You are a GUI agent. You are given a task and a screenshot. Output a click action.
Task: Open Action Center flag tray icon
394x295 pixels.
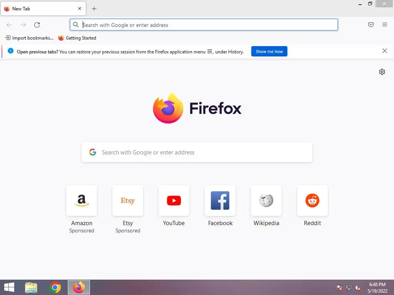[x=339, y=287]
